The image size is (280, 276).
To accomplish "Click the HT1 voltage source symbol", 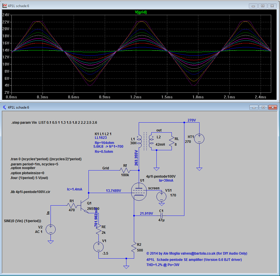I will 199,139.
